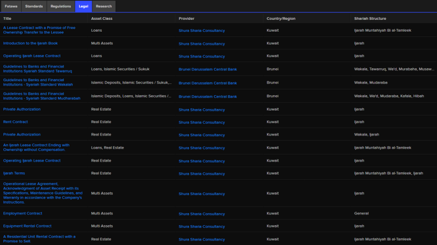Select 'Loans, Real Estate' asset class cell
This screenshot has height=245, width=437.
pos(108,147)
